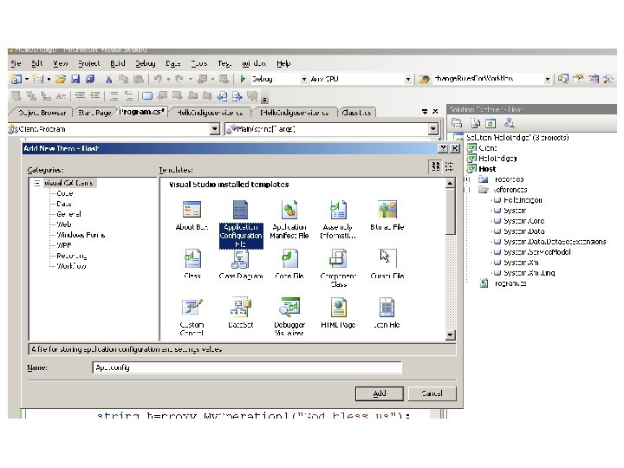Select Program.cs file in Solution Explorer
The height and width of the screenshot is (468, 624).
click(510, 283)
